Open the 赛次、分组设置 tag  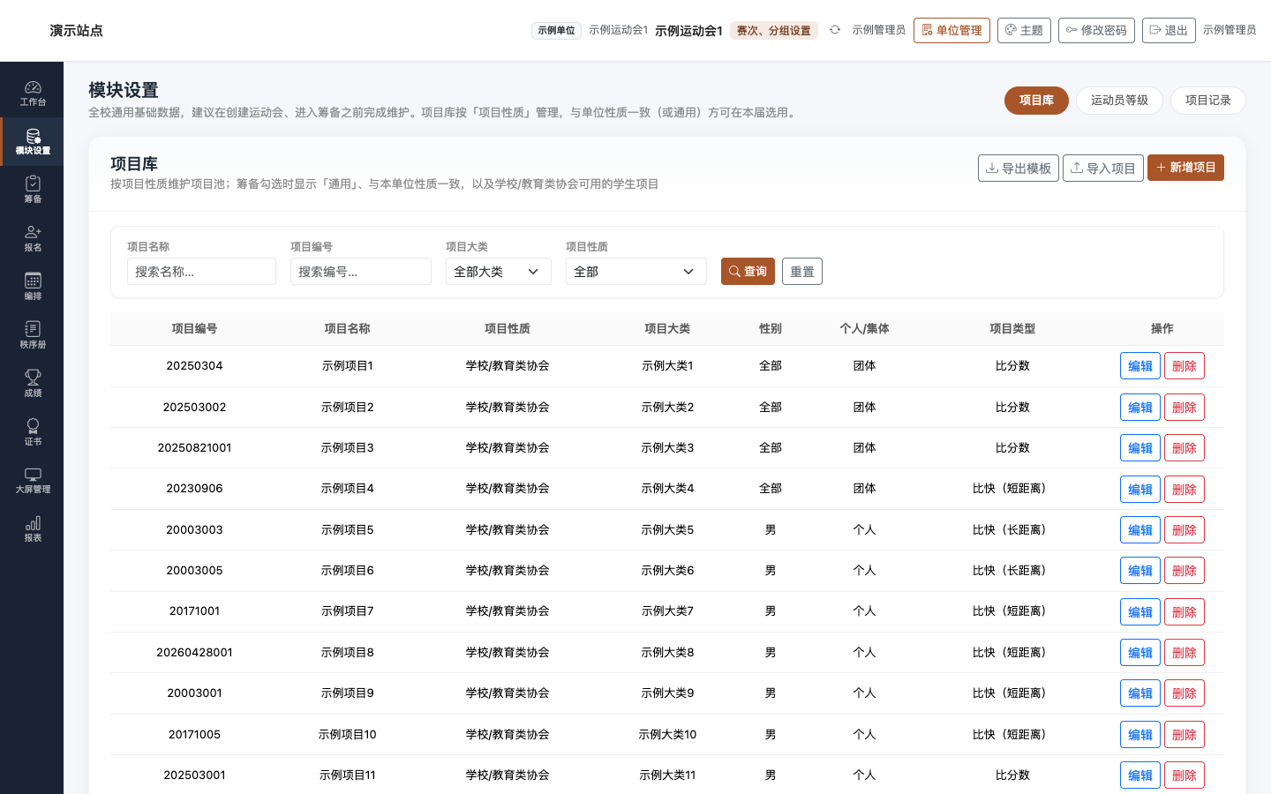pos(774,31)
